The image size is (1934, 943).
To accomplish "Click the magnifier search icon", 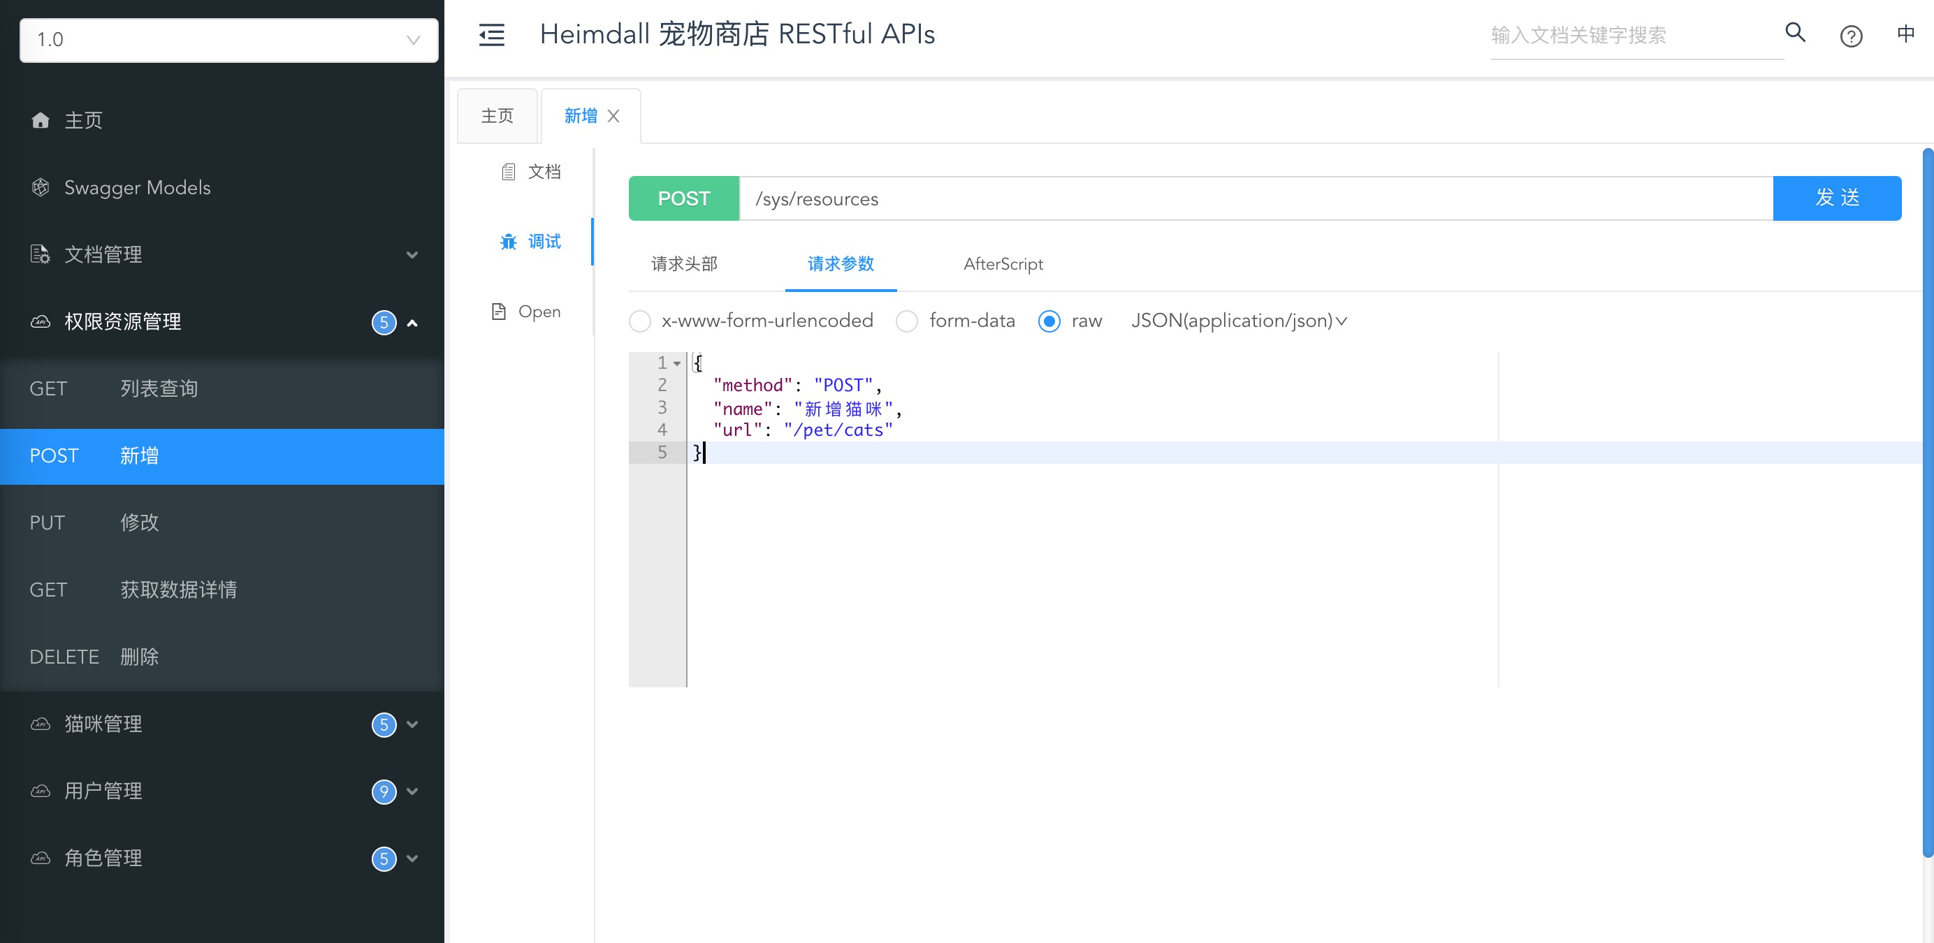I will (1795, 32).
